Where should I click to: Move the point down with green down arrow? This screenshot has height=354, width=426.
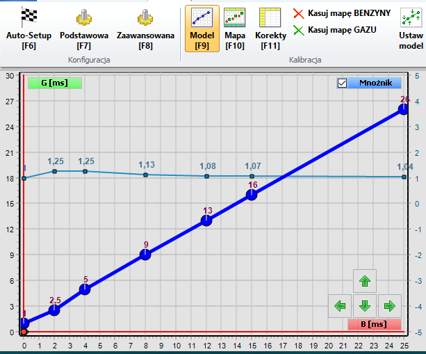point(365,305)
